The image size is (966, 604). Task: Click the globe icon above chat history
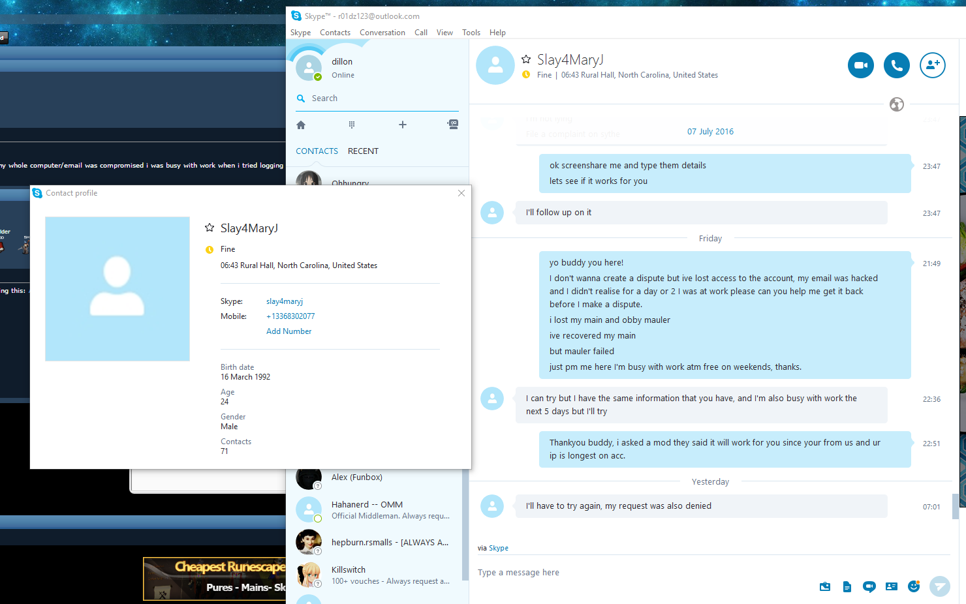pos(897,104)
